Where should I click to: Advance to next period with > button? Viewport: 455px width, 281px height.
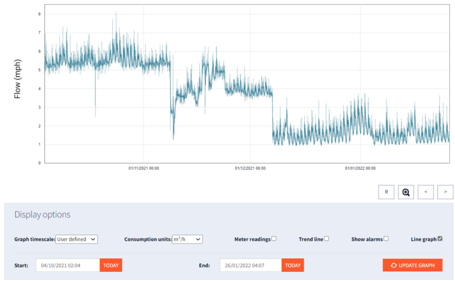point(445,192)
